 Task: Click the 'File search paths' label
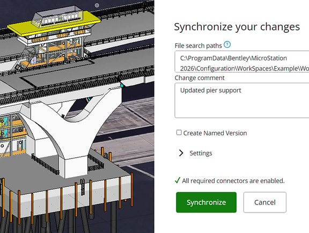click(x=198, y=46)
